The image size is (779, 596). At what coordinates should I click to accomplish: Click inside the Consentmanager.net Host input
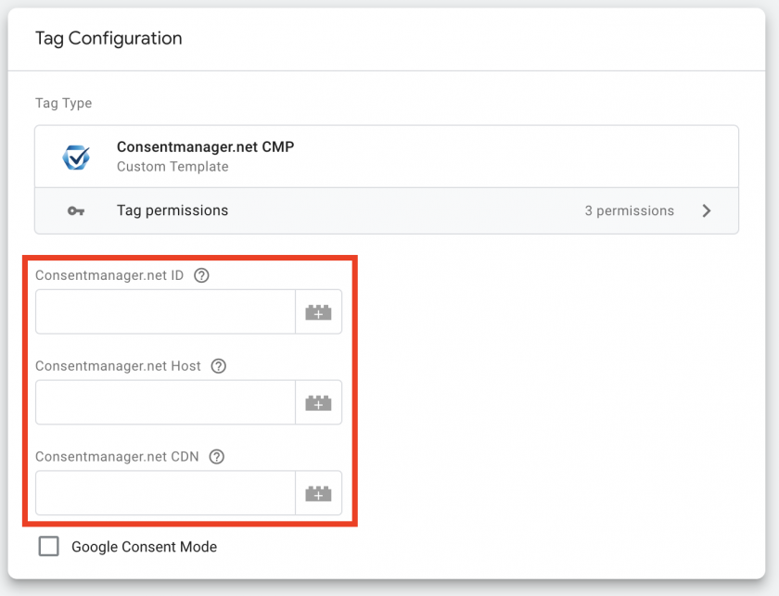(165, 403)
